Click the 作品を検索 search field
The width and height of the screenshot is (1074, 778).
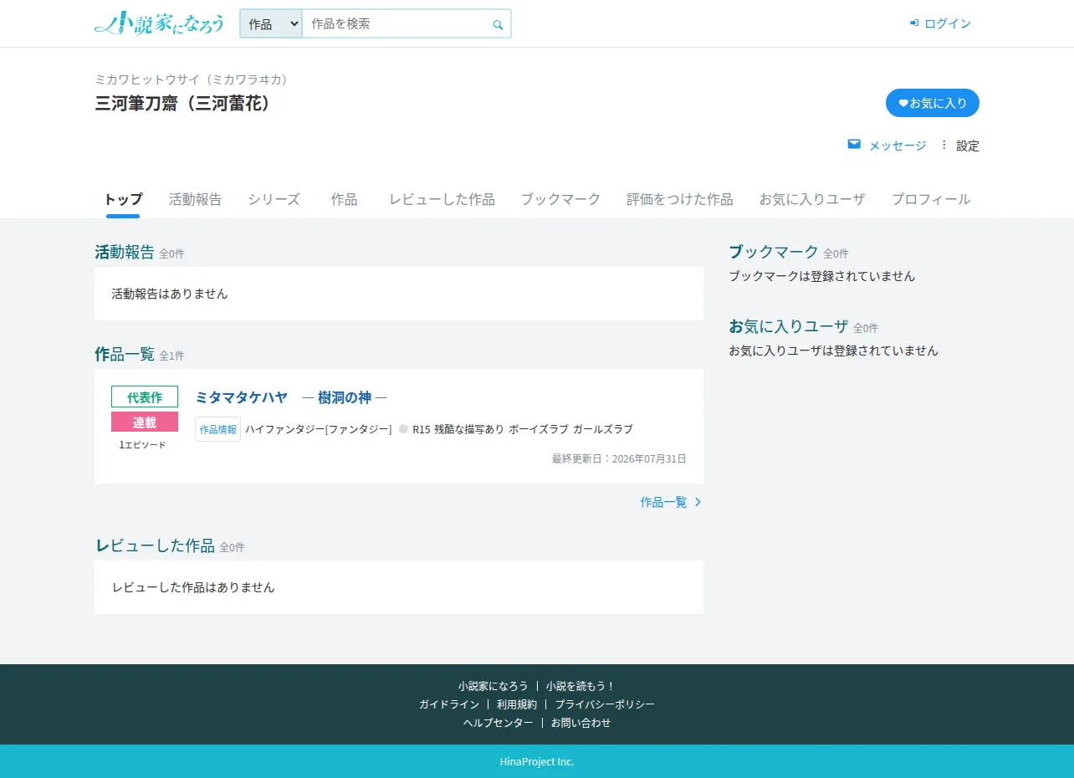click(x=396, y=24)
